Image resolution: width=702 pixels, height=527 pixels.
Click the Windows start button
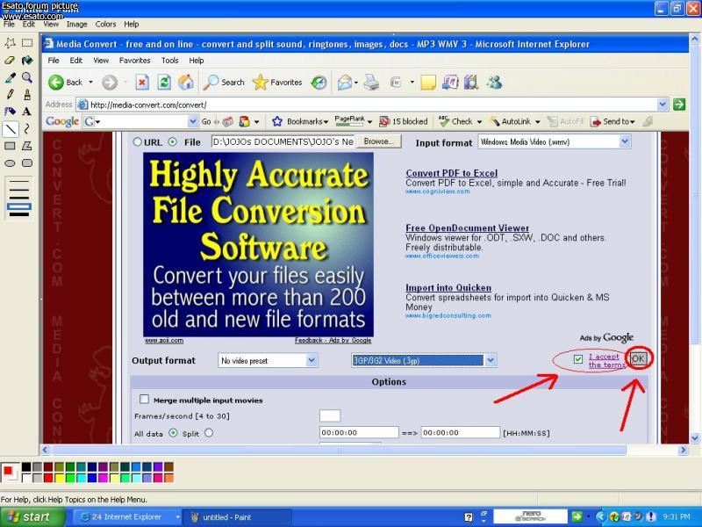32,517
